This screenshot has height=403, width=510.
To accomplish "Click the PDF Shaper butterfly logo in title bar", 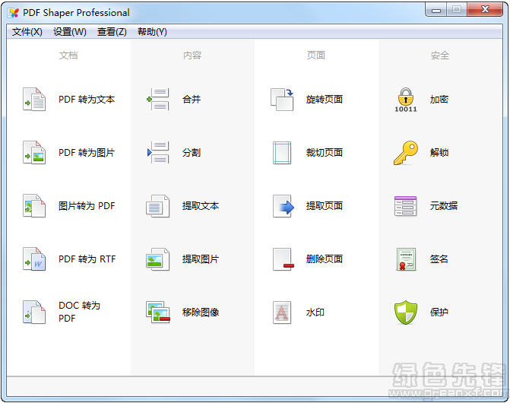I will click(x=14, y=13).
